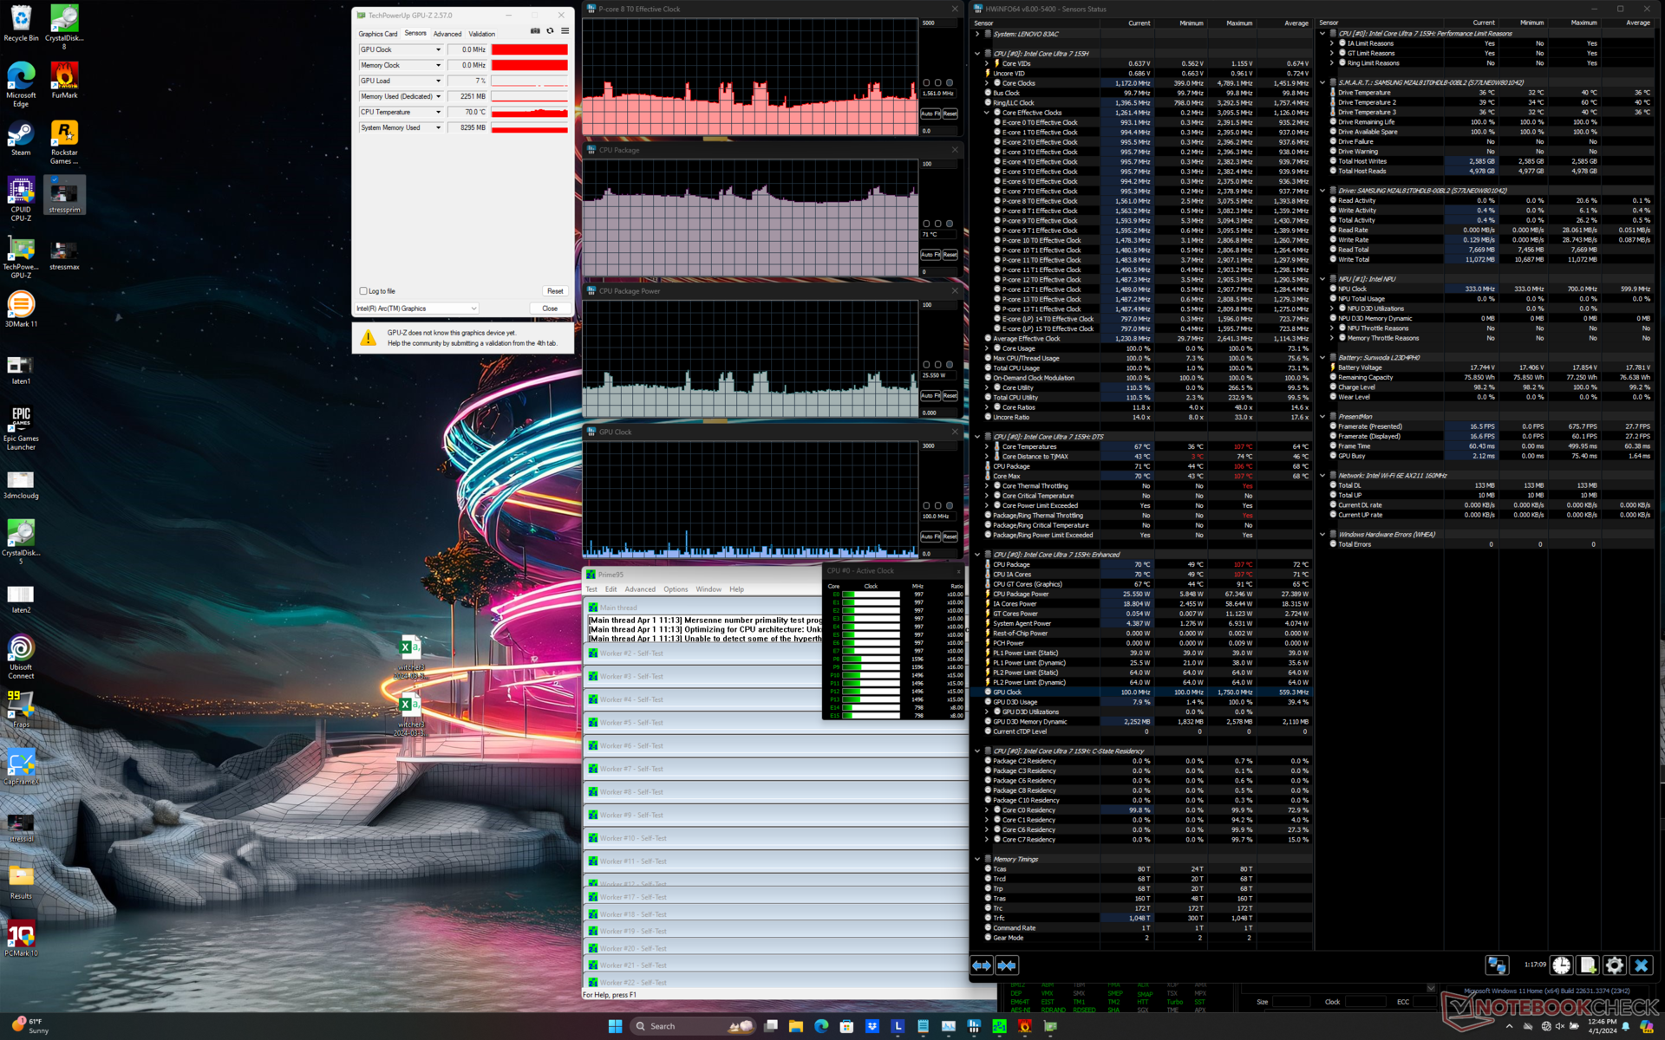The width and height of the screenshot is (1665, 1040).
Task: Open the Prime95 Advanced menu
Action: pos(640,589)
